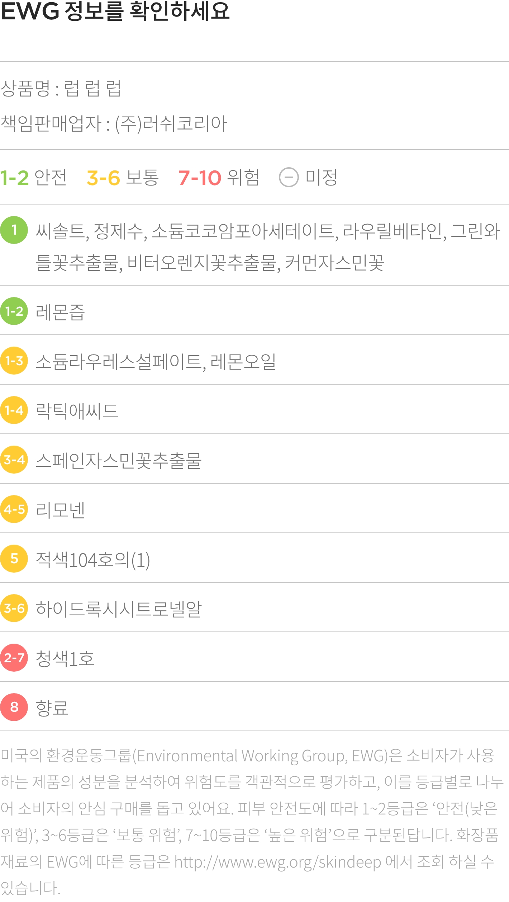Screen dimensions: 509x902
Task: Click the 상품명 럽 럽 럽 line
Action: point(61,88)
